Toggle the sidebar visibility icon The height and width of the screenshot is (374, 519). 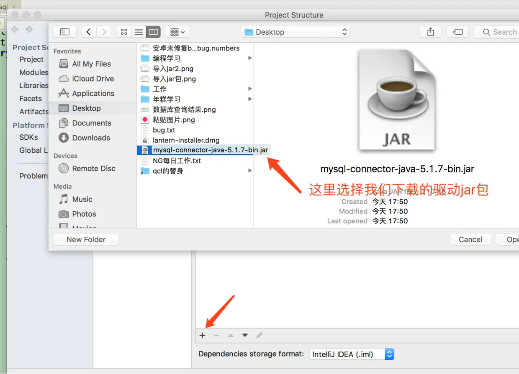[x=64, y=31]
